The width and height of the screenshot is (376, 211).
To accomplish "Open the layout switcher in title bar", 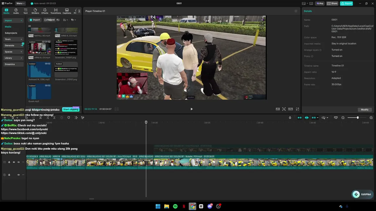I will click(305, 4).
